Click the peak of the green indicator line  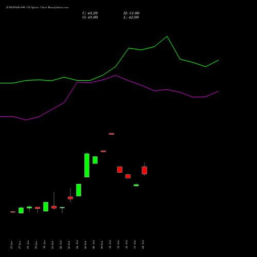[167, 36]
